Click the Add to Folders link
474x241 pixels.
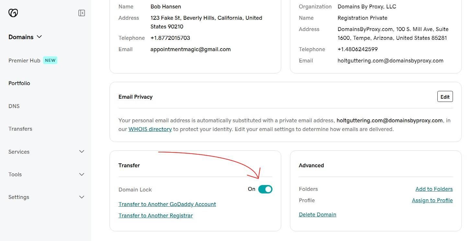tap(434, 189)
